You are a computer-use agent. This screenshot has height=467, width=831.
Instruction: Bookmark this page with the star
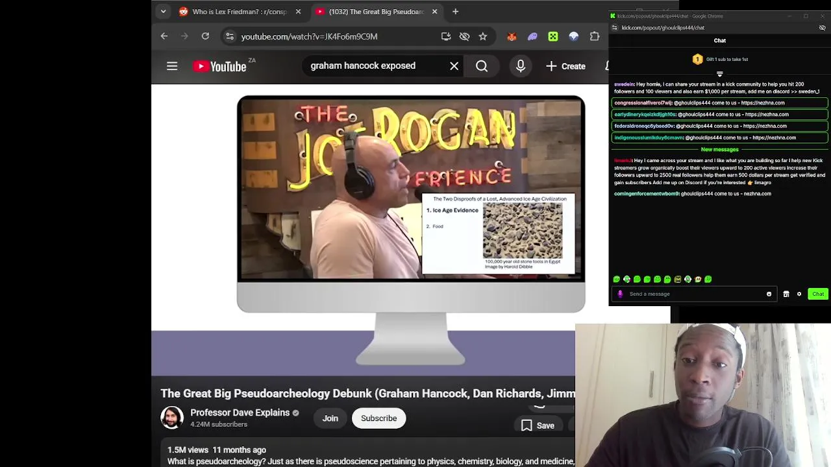tap(483, 37)
